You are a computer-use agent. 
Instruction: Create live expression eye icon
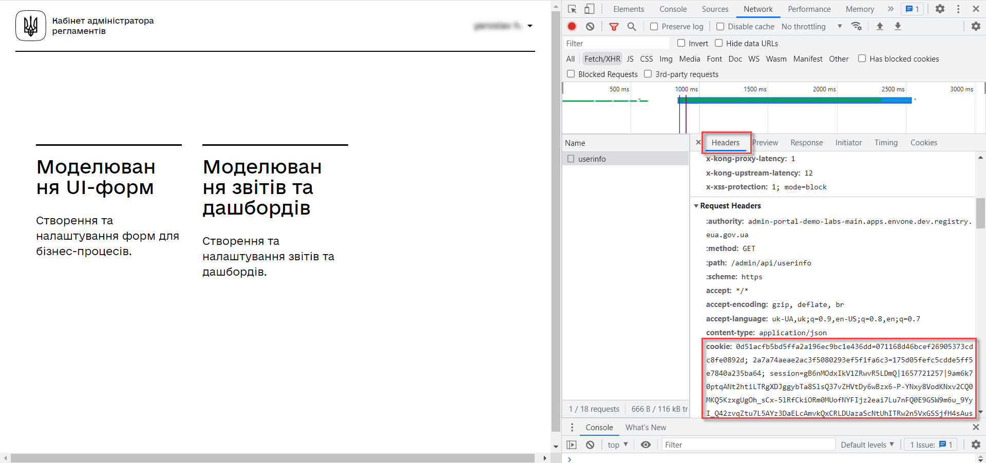point(646,445)
